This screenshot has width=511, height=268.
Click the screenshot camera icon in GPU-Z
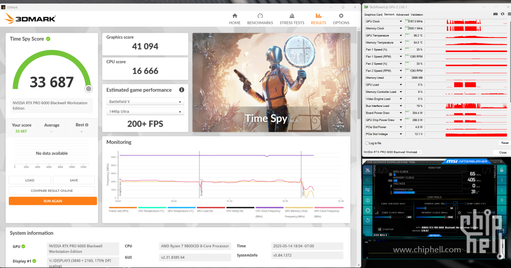(495, 14)
